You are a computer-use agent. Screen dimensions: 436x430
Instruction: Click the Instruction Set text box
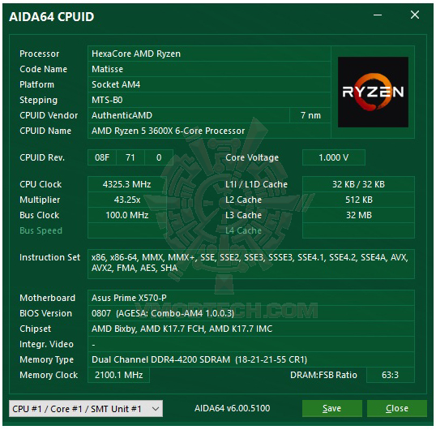pos(251,264)
